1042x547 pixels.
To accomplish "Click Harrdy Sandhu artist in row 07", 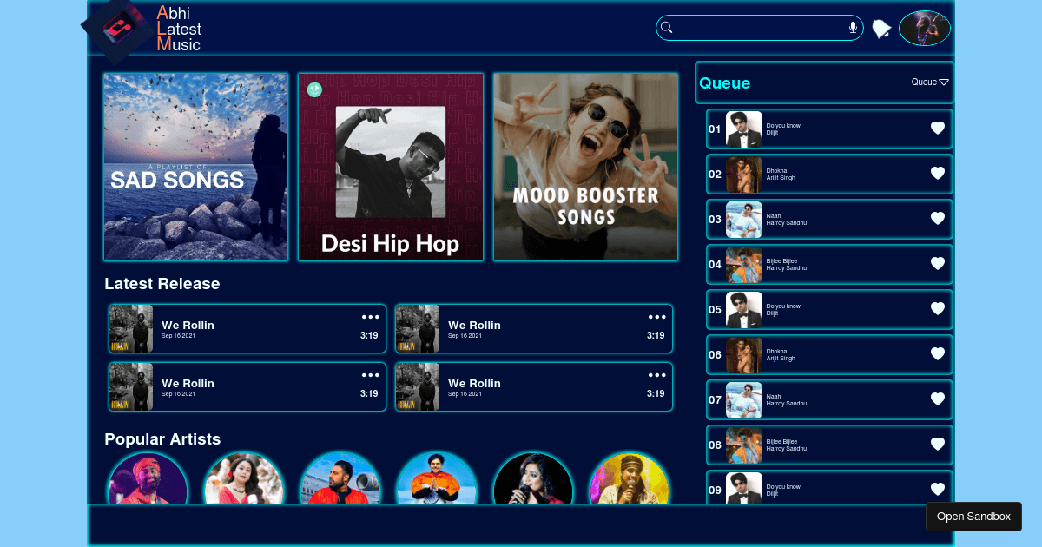I will (787, 403).
